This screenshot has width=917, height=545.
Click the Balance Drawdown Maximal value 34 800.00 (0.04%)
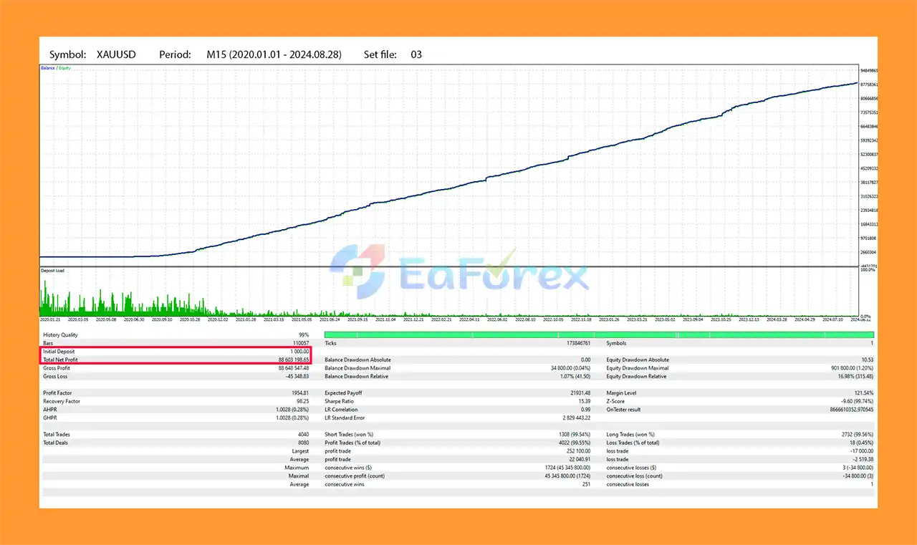point(570,368)
